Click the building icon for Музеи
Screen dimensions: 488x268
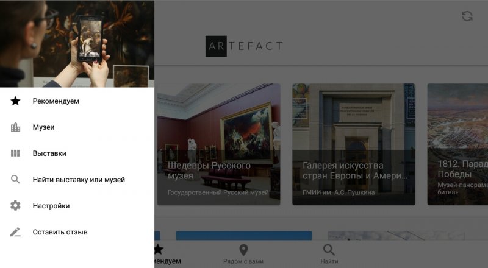click(x=15, y=127)
